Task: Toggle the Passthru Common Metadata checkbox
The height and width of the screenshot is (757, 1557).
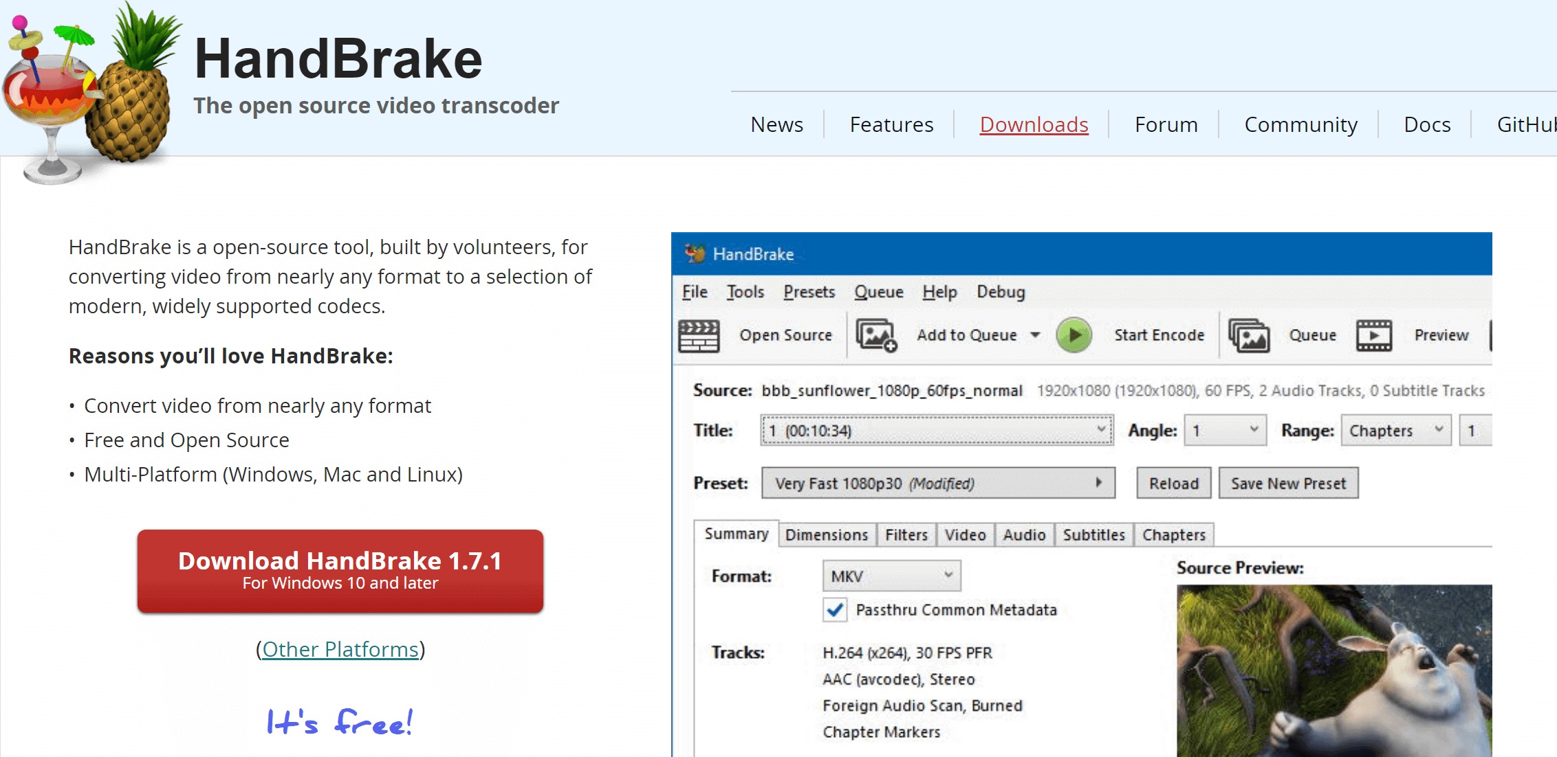Action: click(x=835, y=610)
